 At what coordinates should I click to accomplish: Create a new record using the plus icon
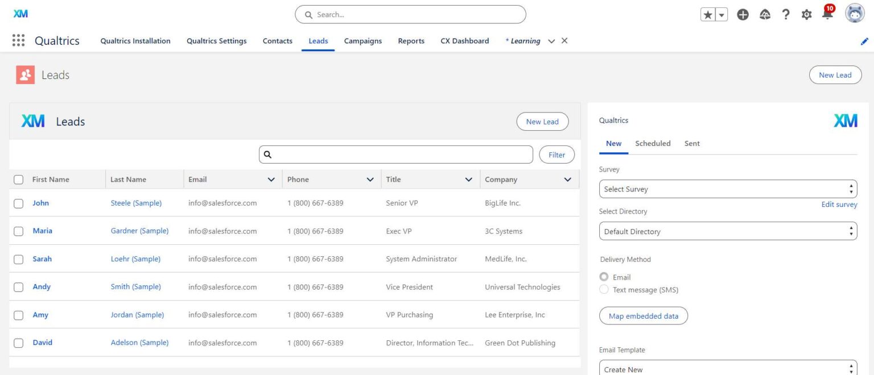(743, 14)
